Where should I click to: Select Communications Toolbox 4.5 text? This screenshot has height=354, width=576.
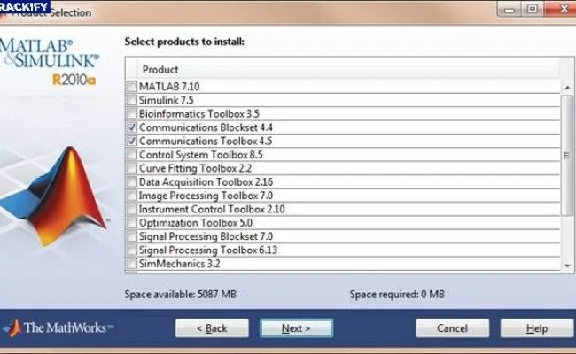[x=206, y=141]
